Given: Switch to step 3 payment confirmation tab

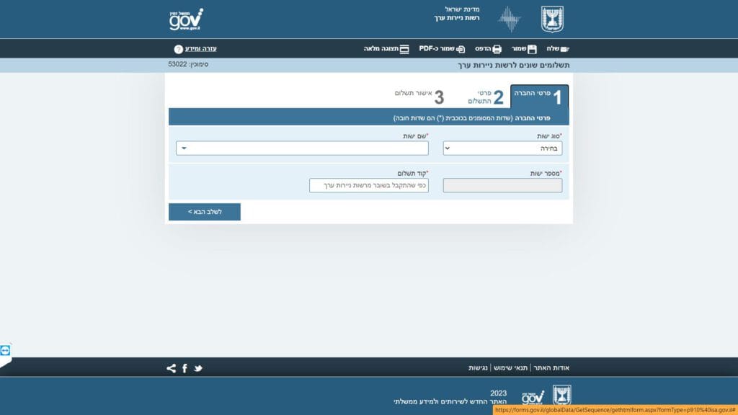Looking at the screenshot, I should [x=419, y=97].
